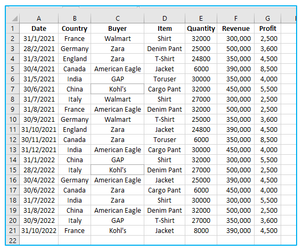Select row 15 header
The image size is (303, 250).
[x=13, y=170]
